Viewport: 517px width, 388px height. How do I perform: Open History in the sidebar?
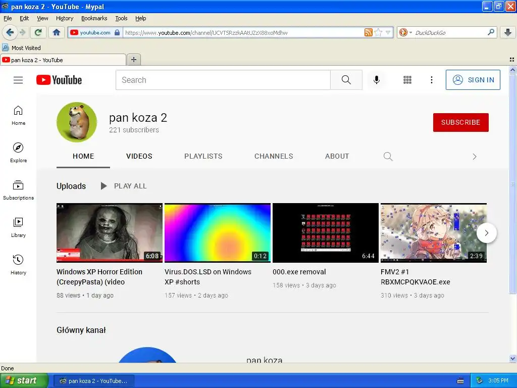point(18,265)
